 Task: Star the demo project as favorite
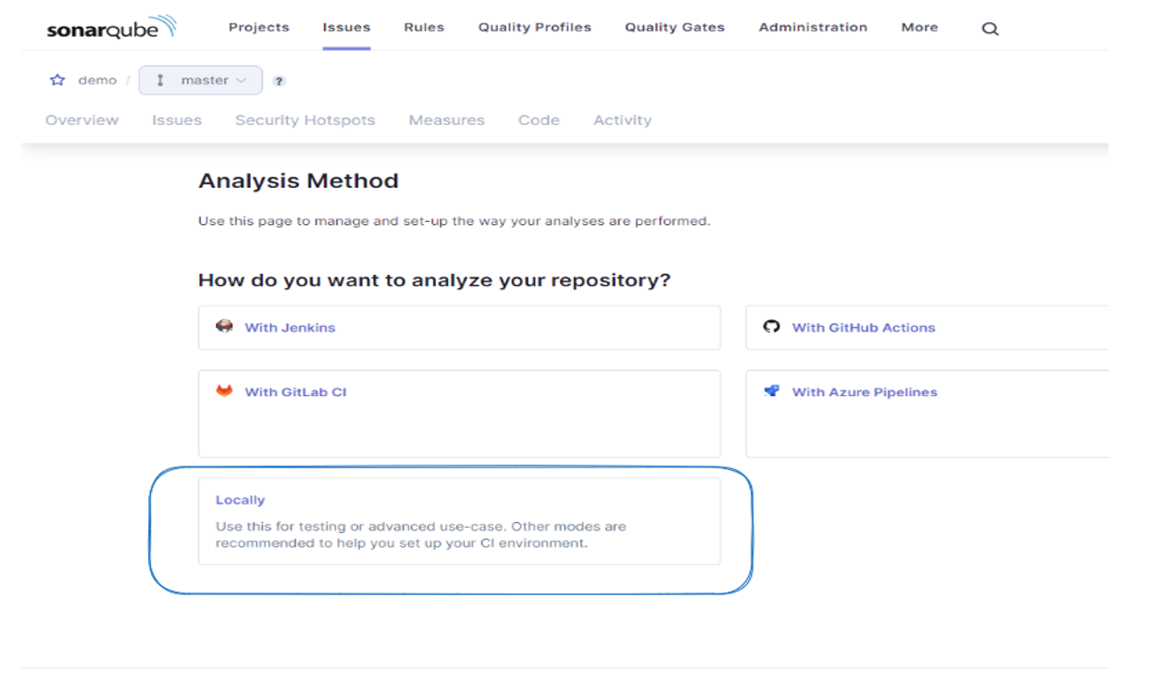click(x=57, y=81)
